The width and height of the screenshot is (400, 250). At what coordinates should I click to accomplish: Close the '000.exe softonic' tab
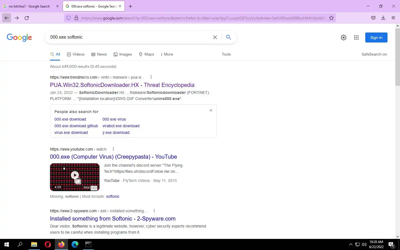click(120, 6)
